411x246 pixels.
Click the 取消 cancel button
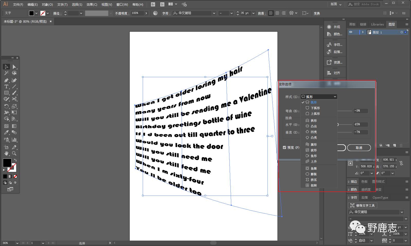click(359, 148)
